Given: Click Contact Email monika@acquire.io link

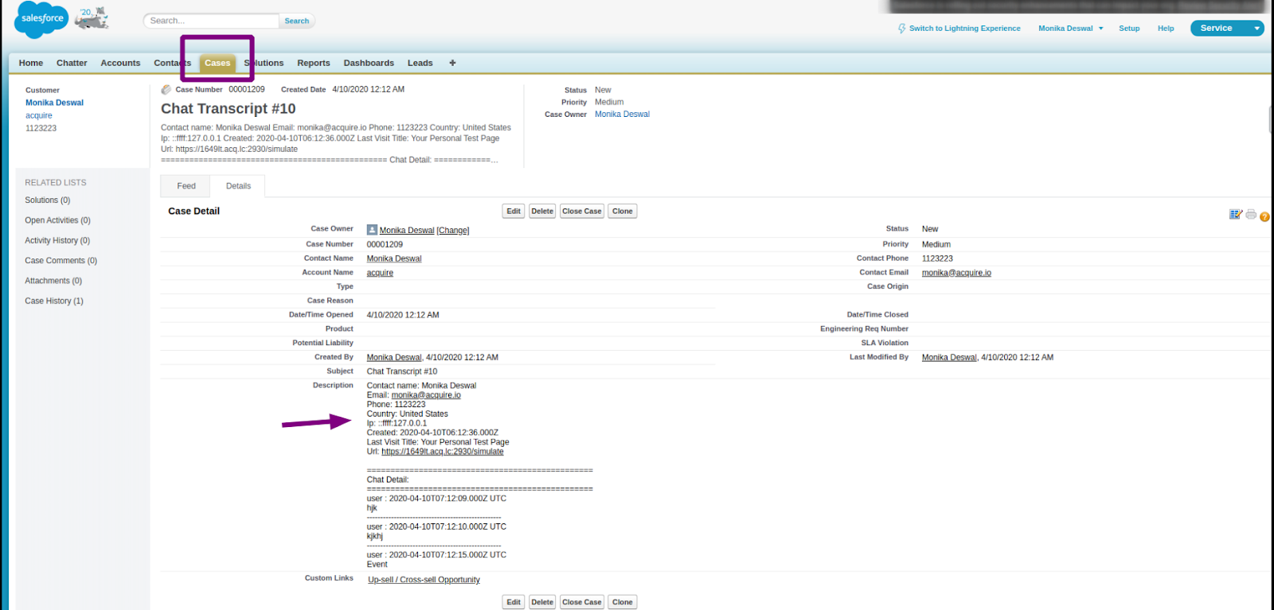Looking at the screenshot, I should pos(956,273).
